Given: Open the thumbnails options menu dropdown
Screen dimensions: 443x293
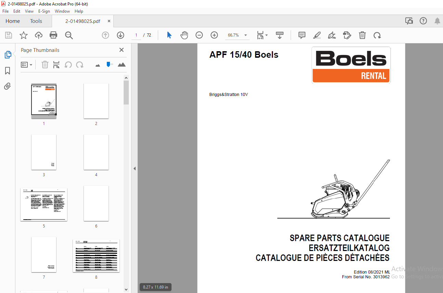Looking at the screenshot, I should click(x=27, y=65).
